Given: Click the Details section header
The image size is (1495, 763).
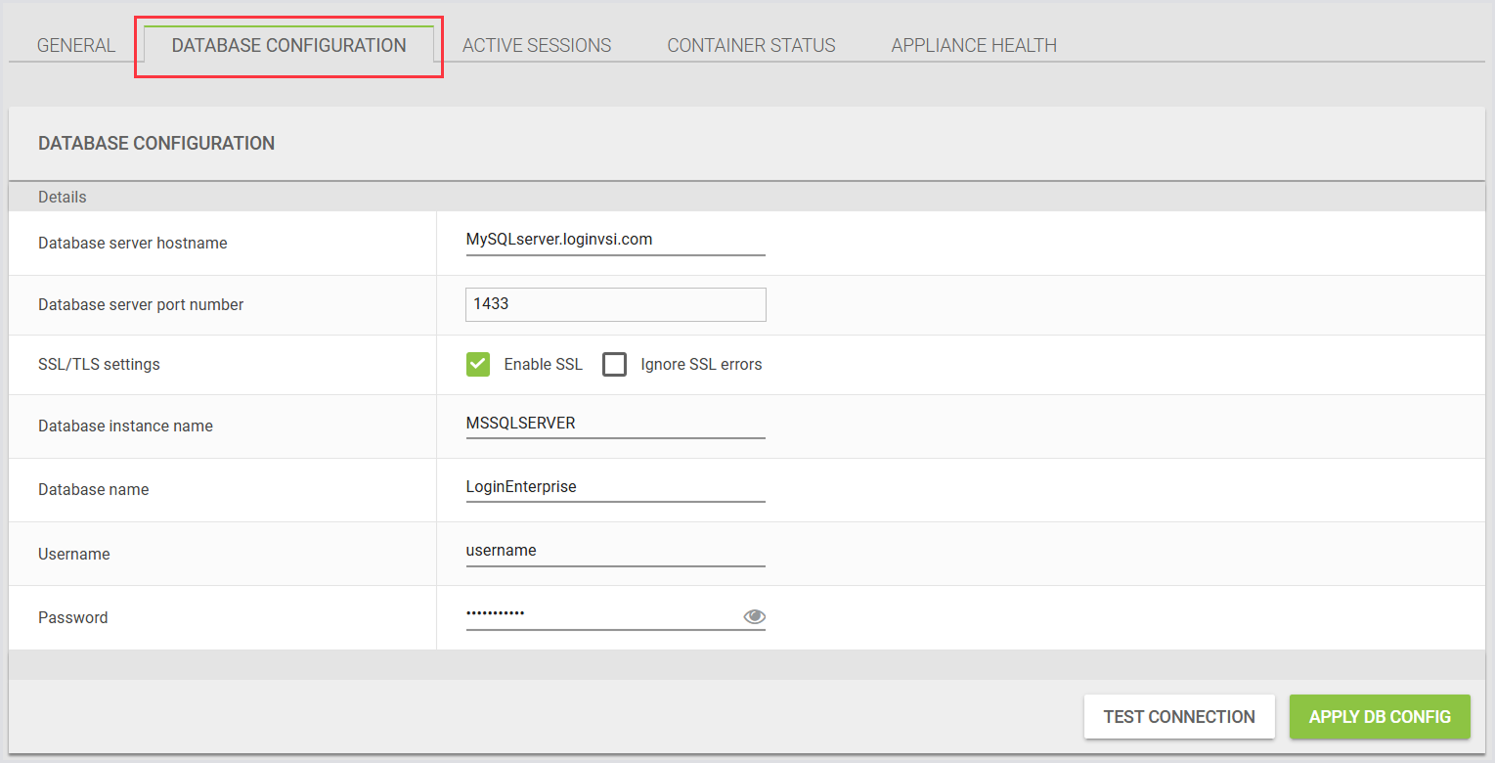Looking at the screenshot, I should tap(63, 197).
